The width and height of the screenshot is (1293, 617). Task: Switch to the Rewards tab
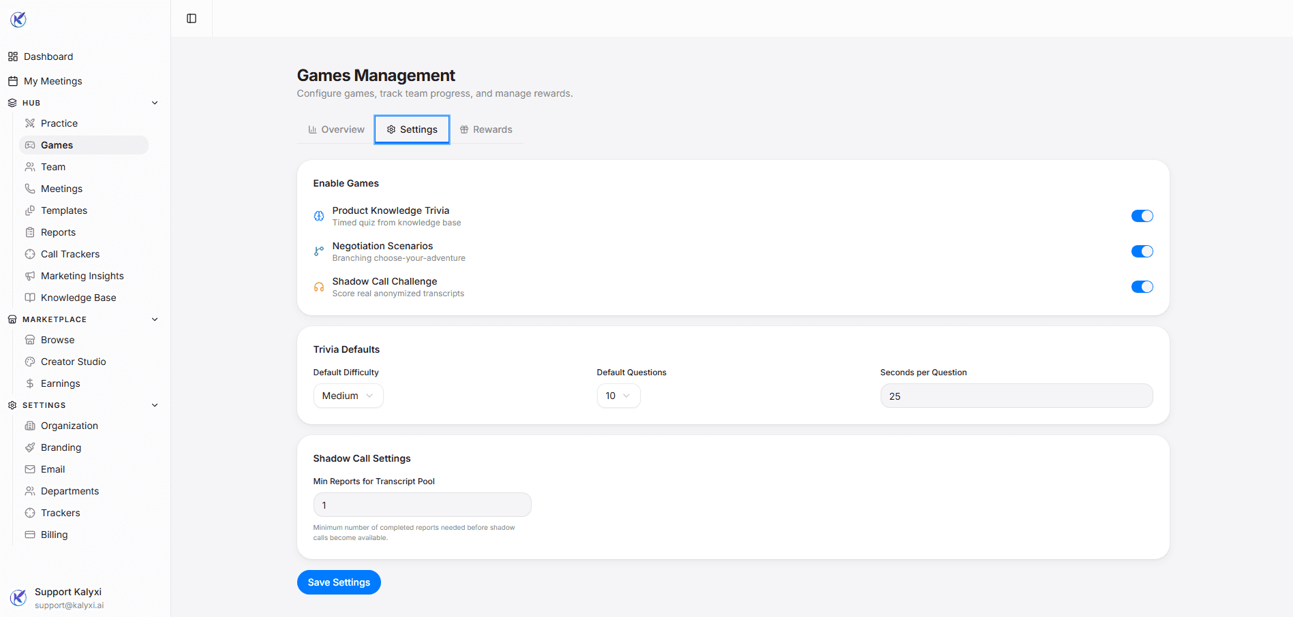(x=486, y=129)
